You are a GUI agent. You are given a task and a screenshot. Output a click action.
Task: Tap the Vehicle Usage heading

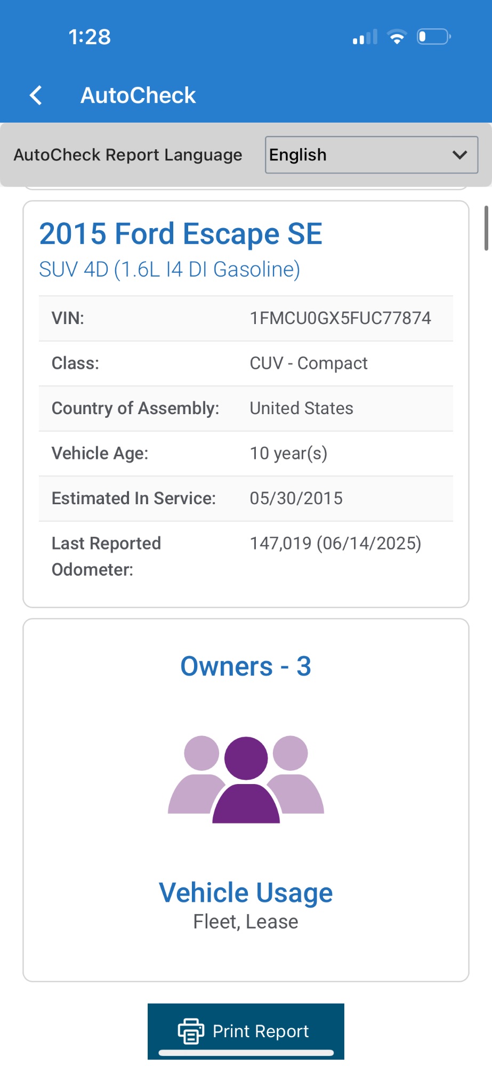[x=246, y=892]
